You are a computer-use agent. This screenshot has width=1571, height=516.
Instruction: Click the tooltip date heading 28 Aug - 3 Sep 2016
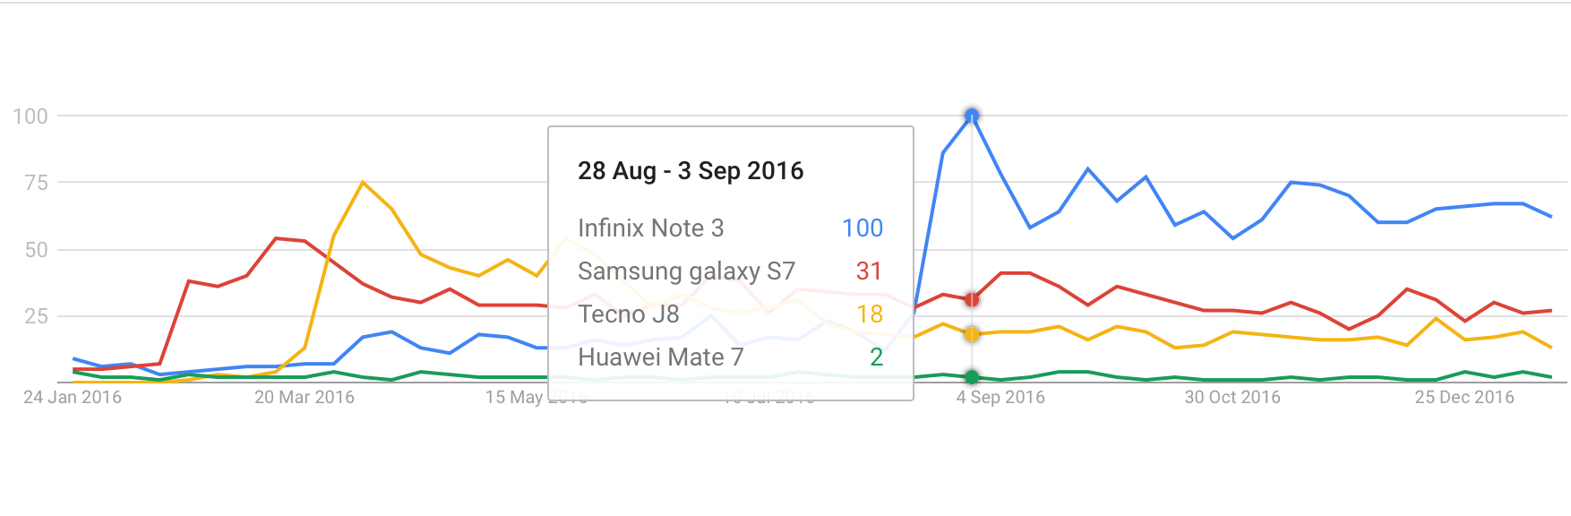691,171
